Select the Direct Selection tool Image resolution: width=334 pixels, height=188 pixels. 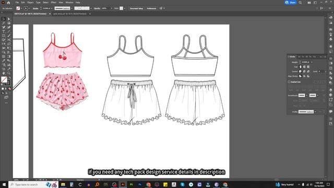tap(9, 19)
